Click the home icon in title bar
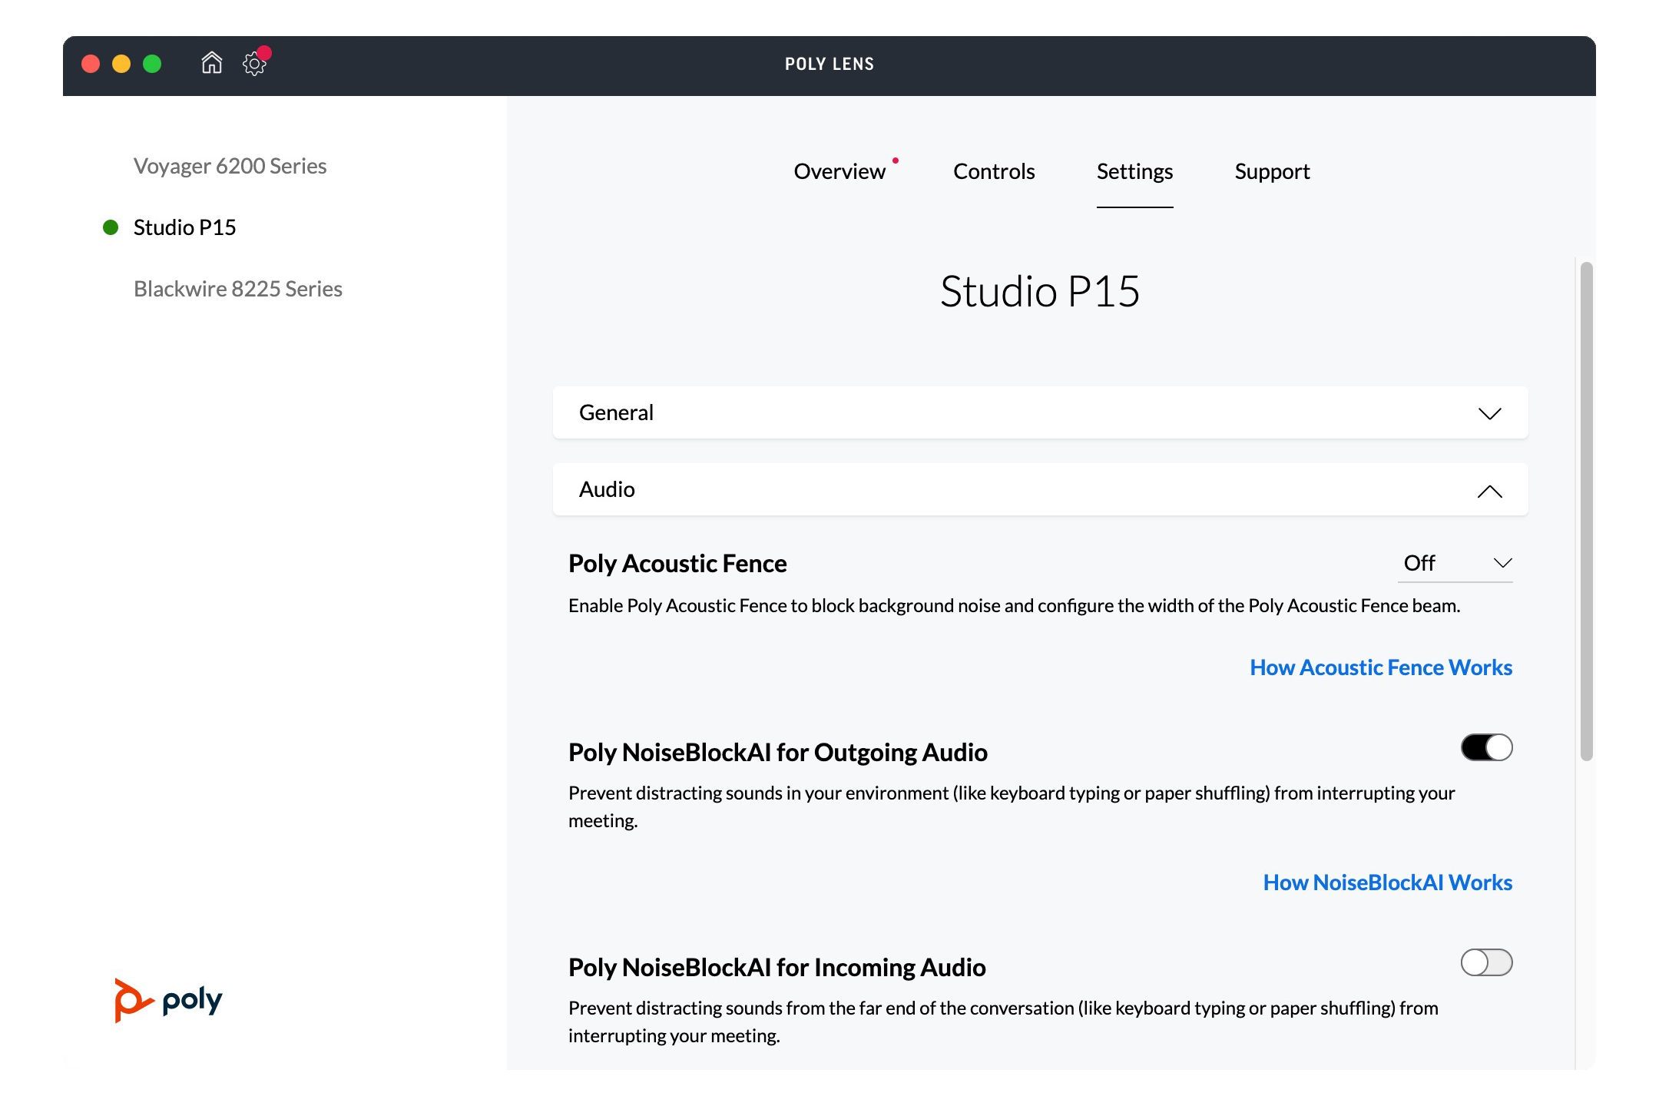This screenshot has width=1659, height=1106. click(211, 63)
